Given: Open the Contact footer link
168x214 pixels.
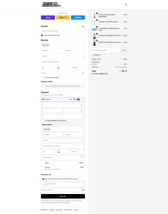Looking at the screenshot, I should 76,210.
